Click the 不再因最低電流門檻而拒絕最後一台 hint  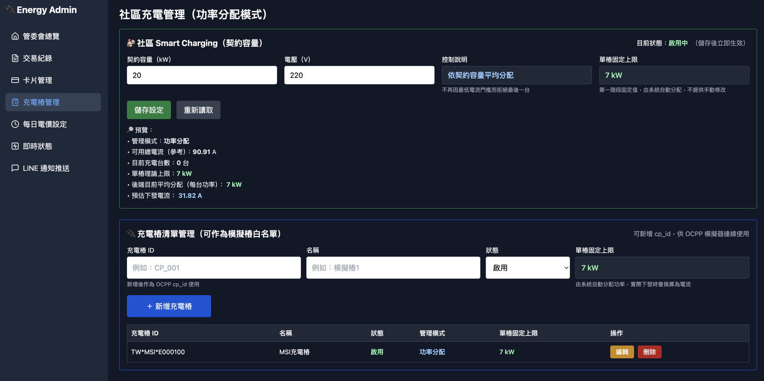pos(486,90)
